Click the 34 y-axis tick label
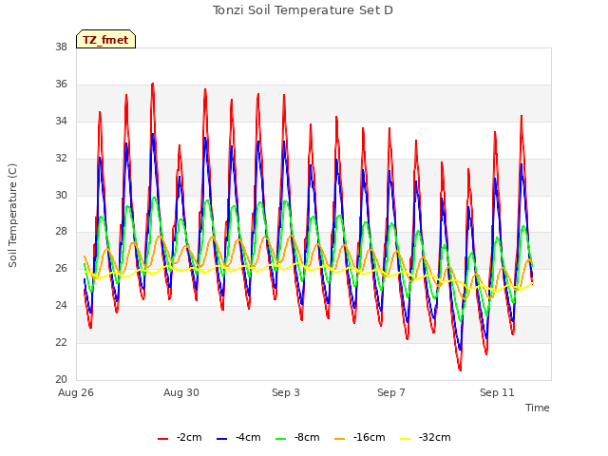The image size is (608, 456). tap(61, 122)
